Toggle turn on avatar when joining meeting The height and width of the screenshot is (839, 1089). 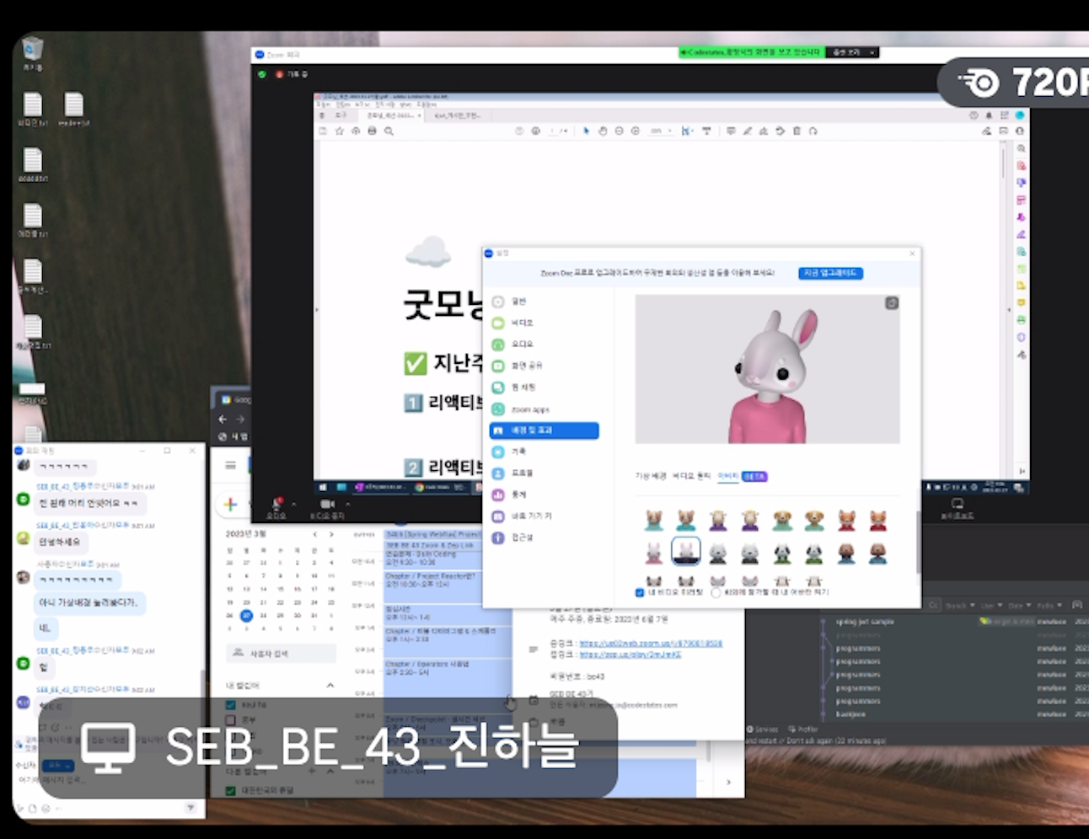click(716, 592)
